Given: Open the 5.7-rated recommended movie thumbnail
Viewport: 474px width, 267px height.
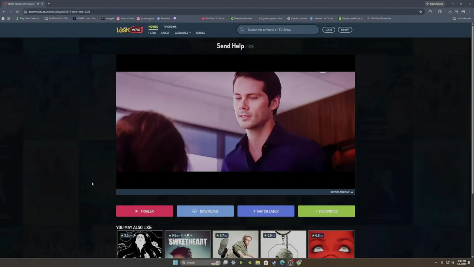Looking at the screenshot, I should [x=236, y=244].
